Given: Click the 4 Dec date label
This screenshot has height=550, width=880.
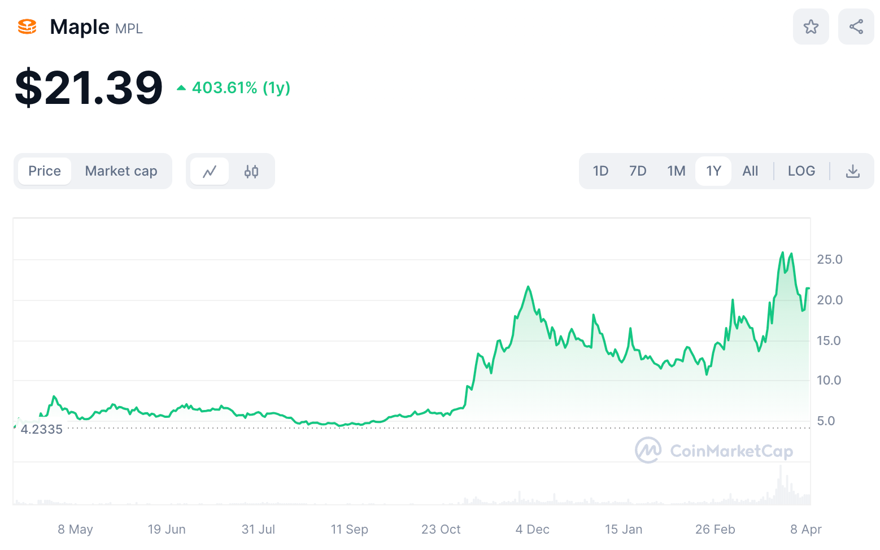Looking at the screenshot, I should (x=532, y=529).
